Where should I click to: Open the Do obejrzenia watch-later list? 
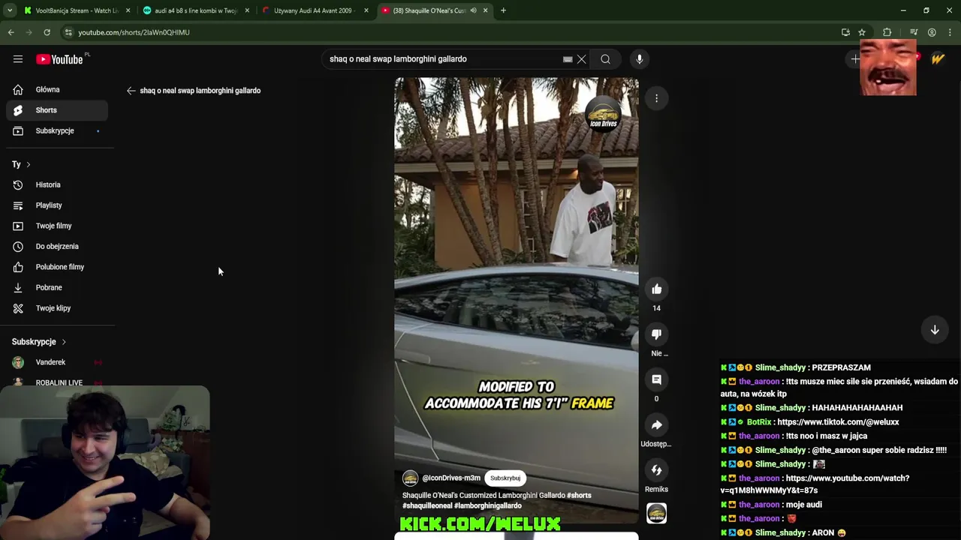[57, 246]
